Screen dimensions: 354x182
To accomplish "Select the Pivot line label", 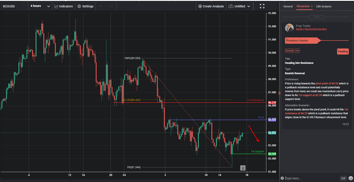I will point(261,118).
